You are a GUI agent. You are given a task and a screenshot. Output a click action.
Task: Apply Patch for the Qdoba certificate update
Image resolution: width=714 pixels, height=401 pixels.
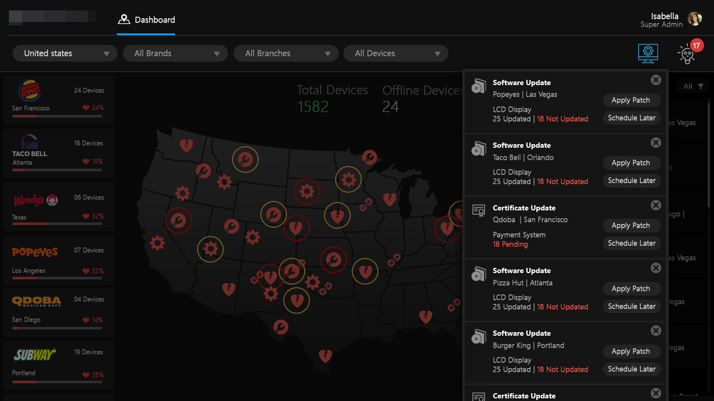[x=631, y=226]
